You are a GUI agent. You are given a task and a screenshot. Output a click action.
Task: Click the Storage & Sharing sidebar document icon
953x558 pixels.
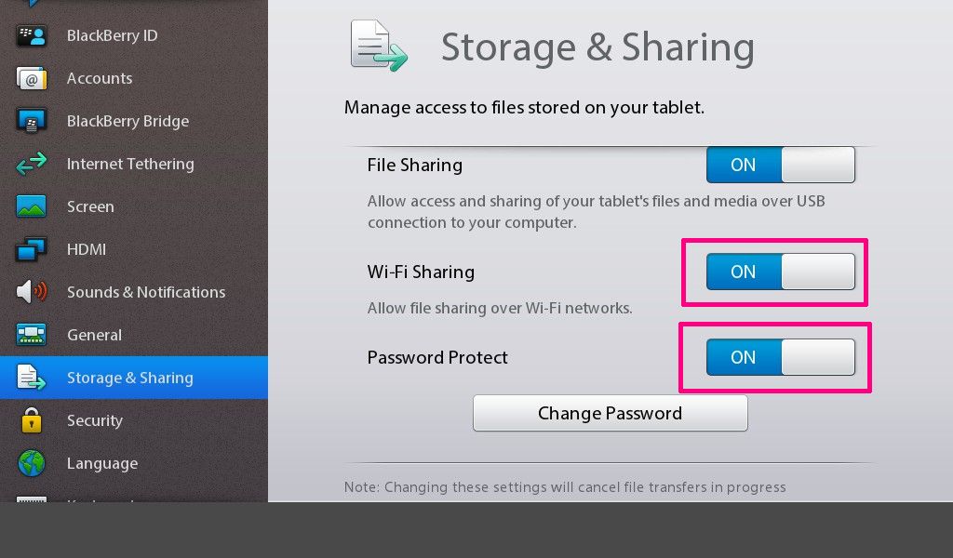[x=31, y=378]
